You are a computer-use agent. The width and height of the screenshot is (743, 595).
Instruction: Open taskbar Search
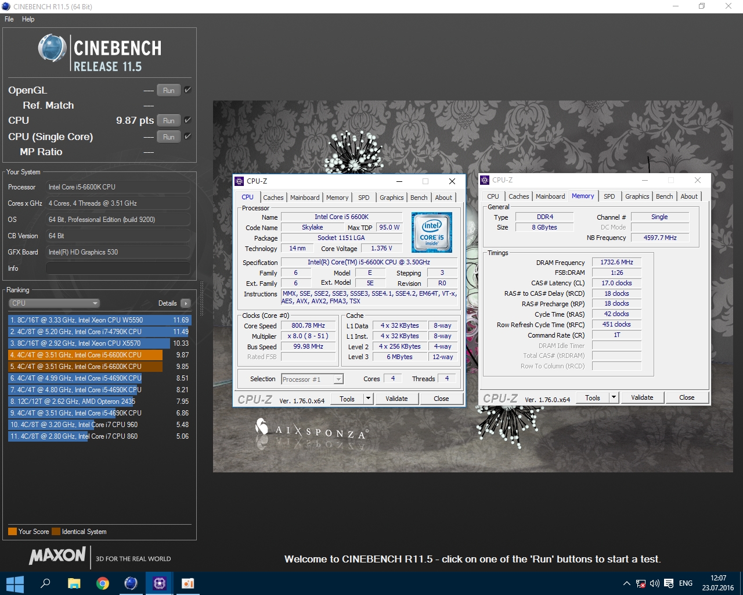point(45,583)
